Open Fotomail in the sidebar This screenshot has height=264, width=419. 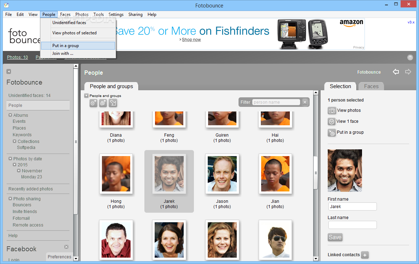pyautogui.click(x=21, y=218)
